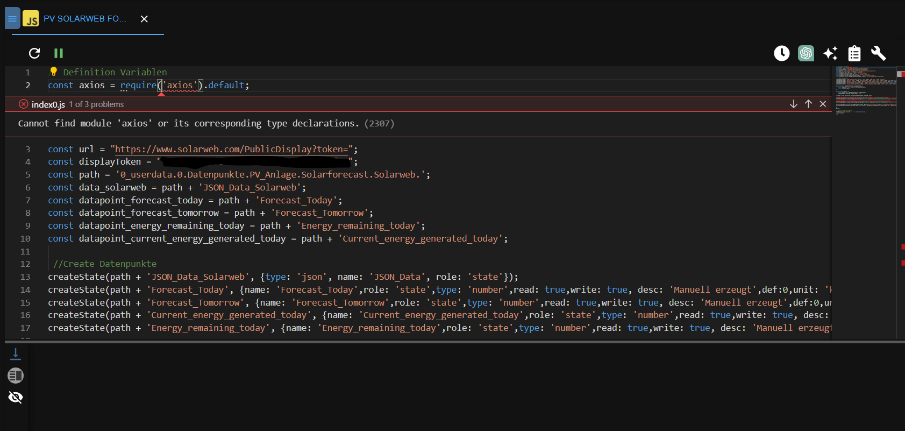The image size is (905, 431).
Task: Open the cron clock helper
Action: [x=782, y=53]
